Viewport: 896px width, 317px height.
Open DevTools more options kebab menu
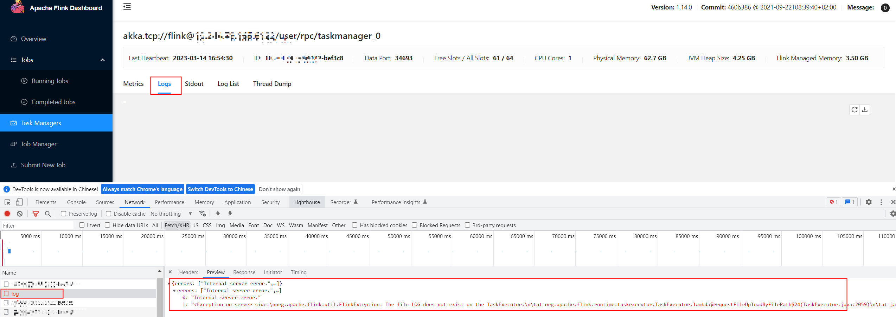click(881, 202)
